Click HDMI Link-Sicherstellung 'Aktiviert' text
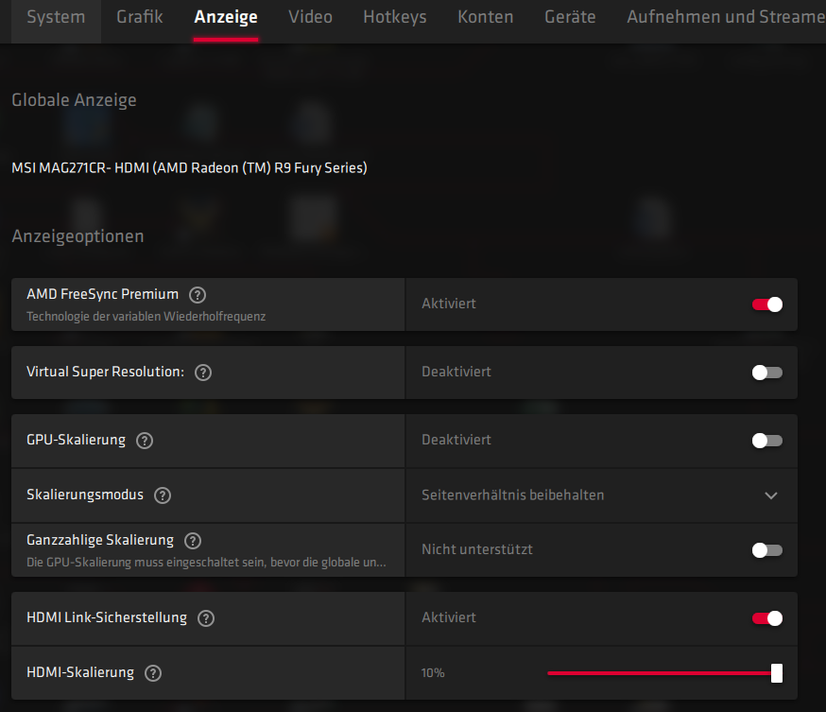 click(x=449, y=617)
